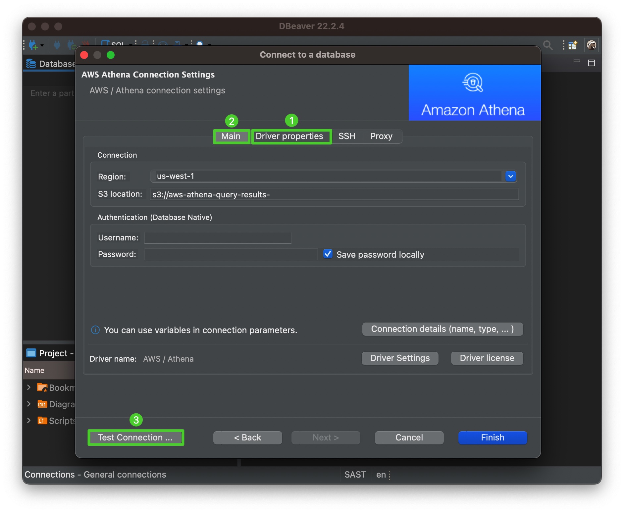Open the Region dropdown list

511,176
